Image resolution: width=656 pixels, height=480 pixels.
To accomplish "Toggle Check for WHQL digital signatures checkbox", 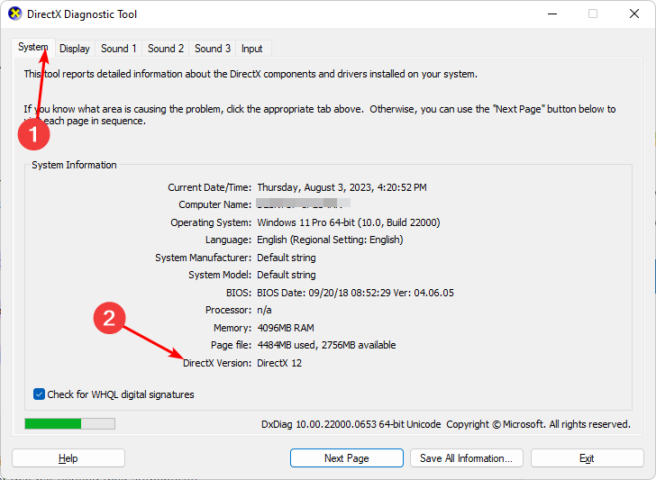I will [x=39, y=394].
